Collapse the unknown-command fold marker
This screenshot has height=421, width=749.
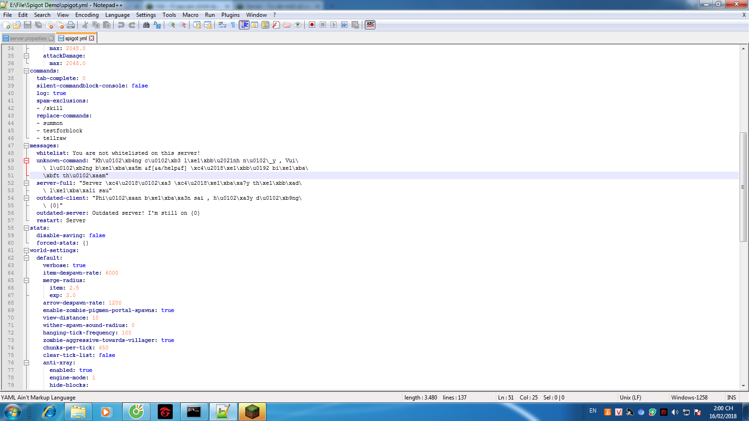point(27,161)
